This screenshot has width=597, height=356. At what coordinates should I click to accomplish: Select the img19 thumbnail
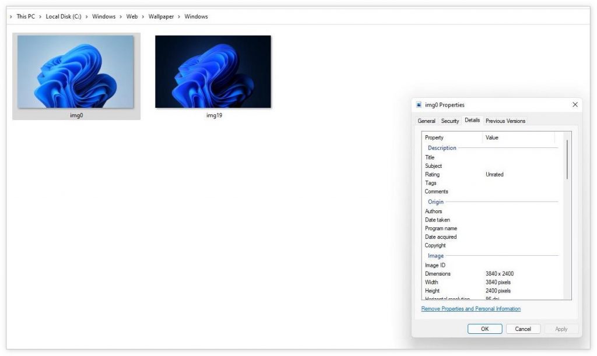coord(213,71)
